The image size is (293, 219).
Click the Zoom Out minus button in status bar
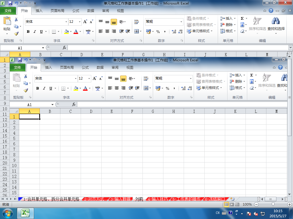[256, 204]
